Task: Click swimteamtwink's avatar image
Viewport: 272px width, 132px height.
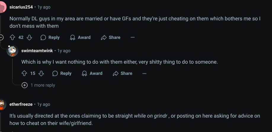Action: point(12,51)
